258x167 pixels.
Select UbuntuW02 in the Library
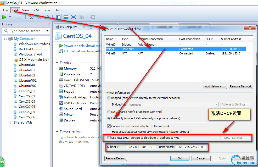(x=28, y=86)
